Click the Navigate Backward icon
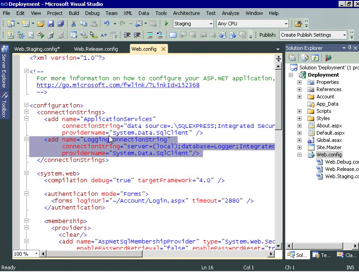This screenshot has width=359, height=272. pyautogui.click(x=139, y=24)
